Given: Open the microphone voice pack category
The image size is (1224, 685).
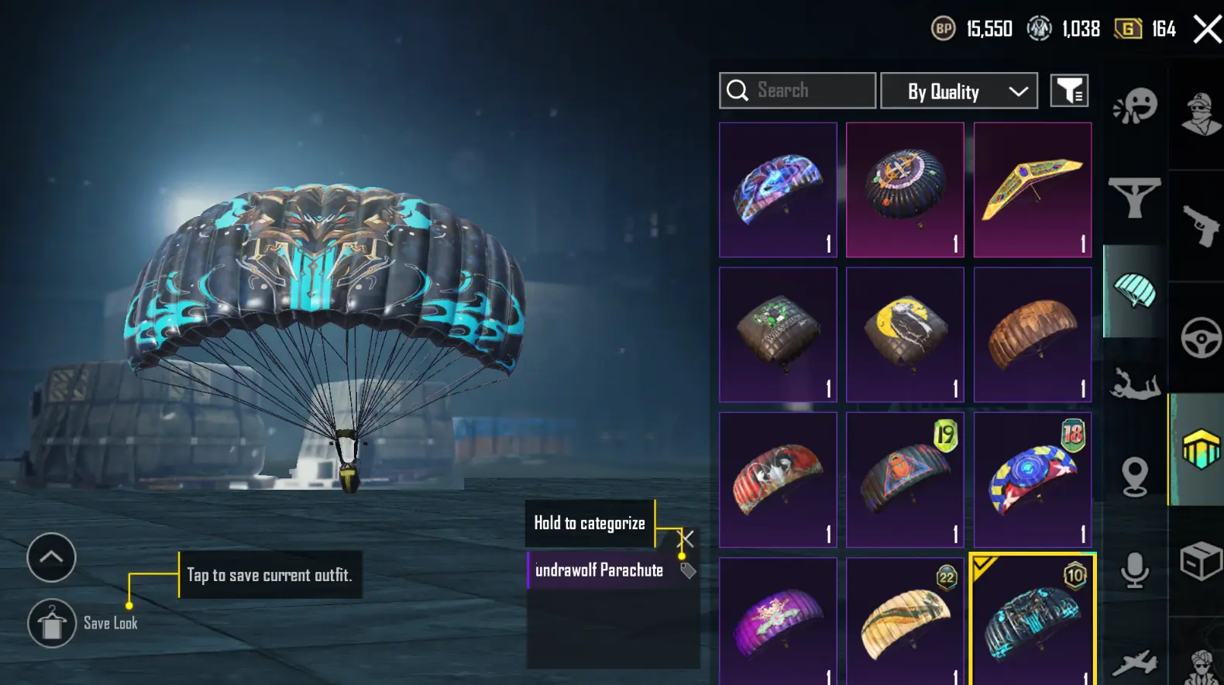Looking at the screenshot, I should (x=1135, y=570).
